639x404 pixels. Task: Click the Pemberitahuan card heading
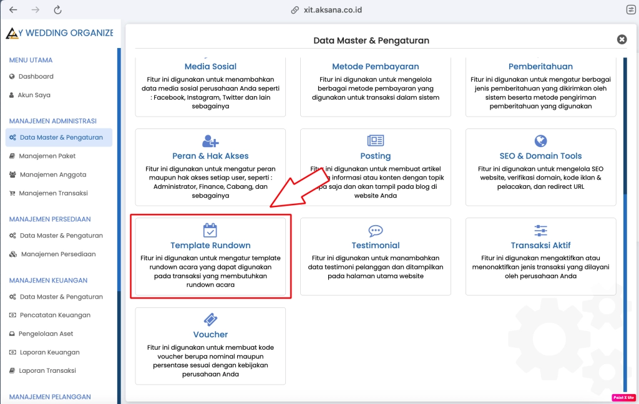point(540,67)
